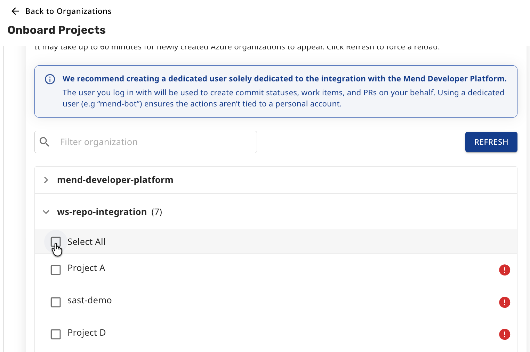Click the Onboard Projects heading

click(57, 30)
